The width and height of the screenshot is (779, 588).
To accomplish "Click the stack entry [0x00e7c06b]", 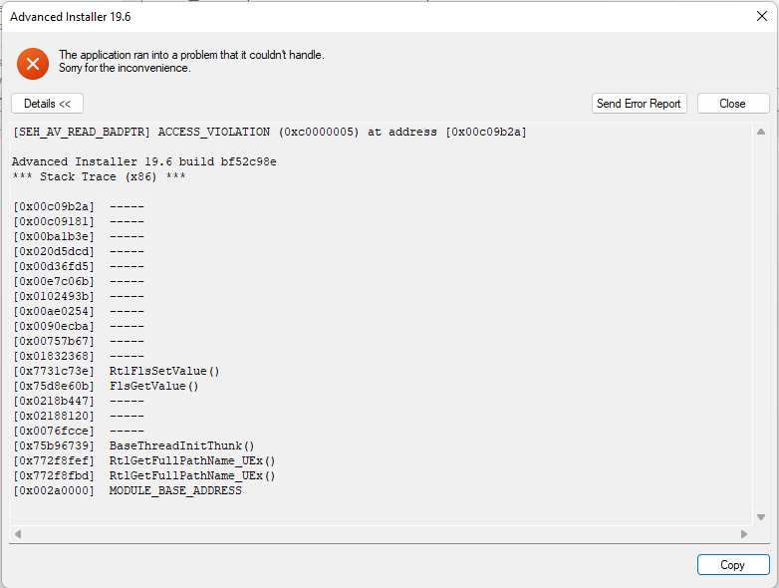I will (x=78, y=281).
